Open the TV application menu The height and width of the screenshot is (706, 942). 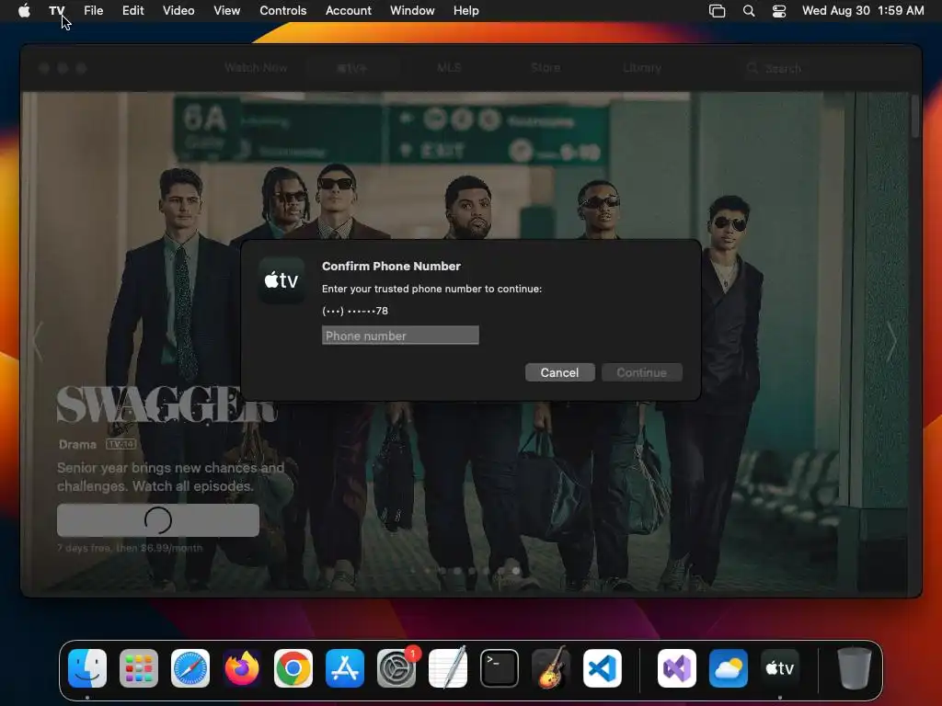point(57,10)
